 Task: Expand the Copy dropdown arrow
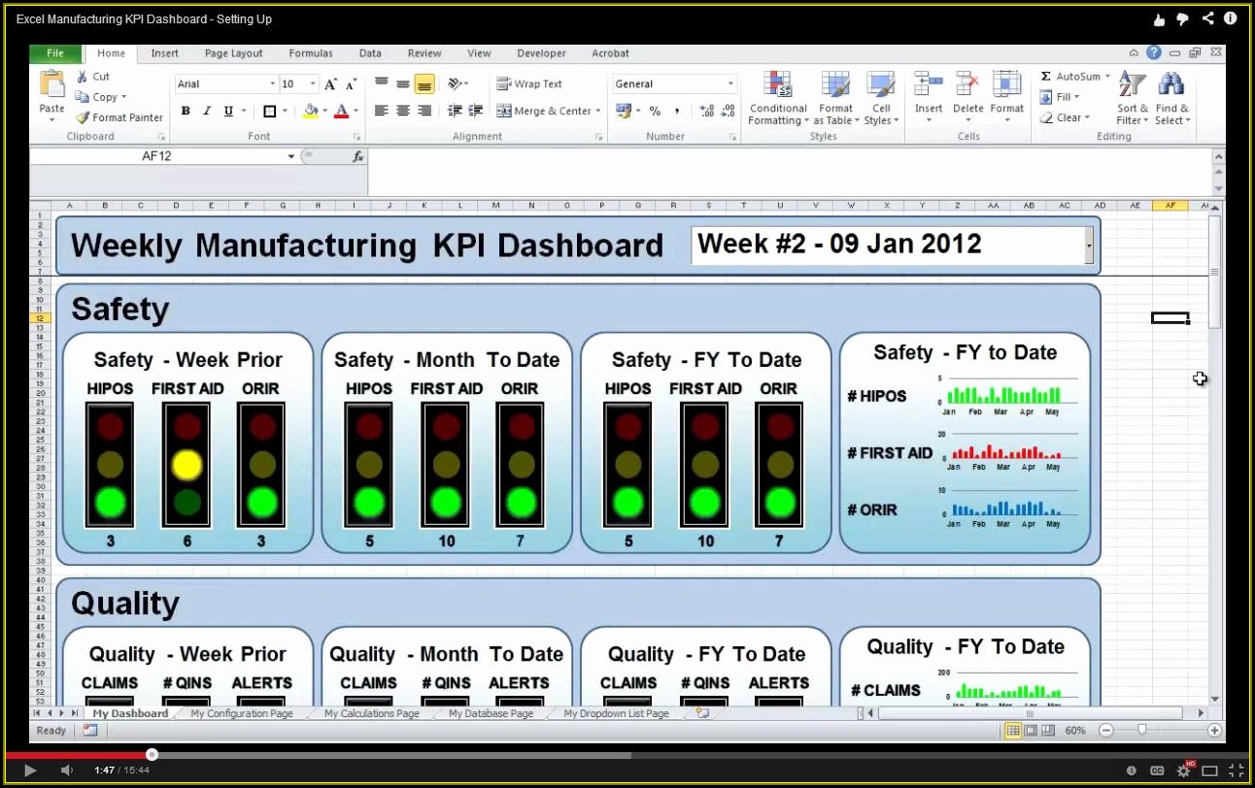click(124, 97)
